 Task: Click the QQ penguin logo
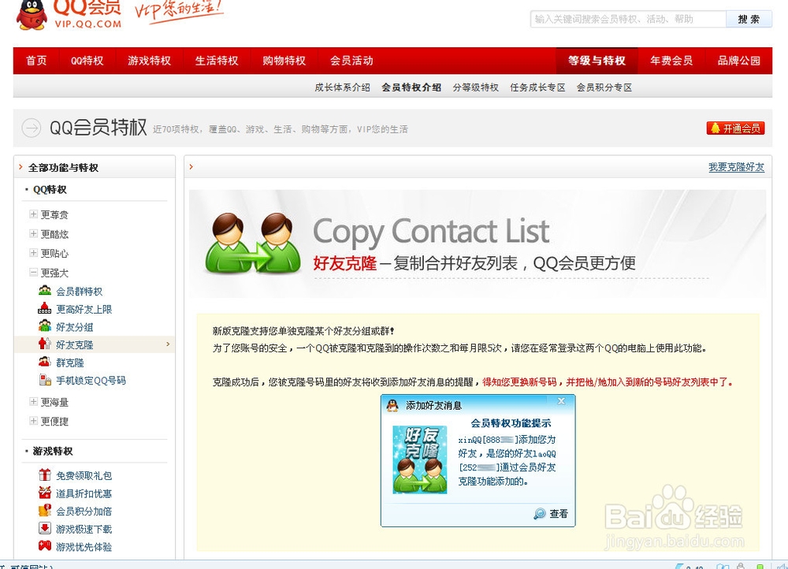(32, 15)
